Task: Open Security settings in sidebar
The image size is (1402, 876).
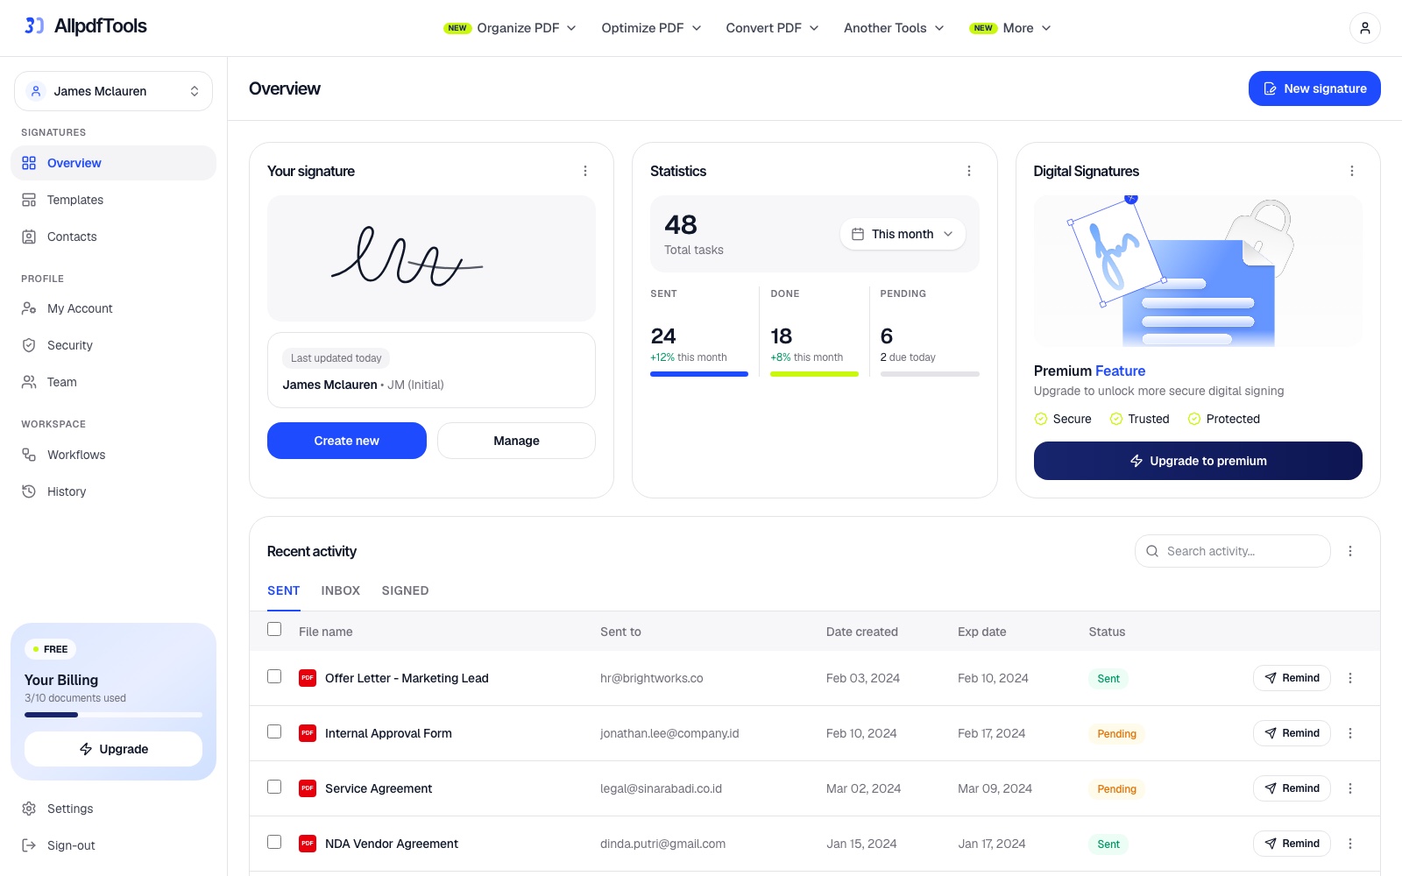Action: [113, 345]
